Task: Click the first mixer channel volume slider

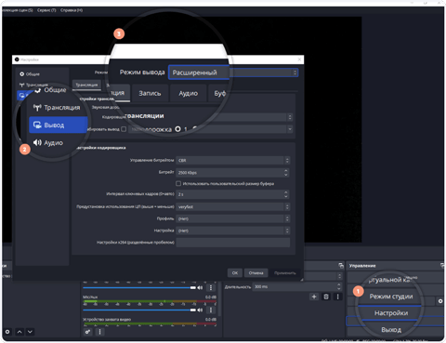Action: pyautogui.click(x=139, y=287)
